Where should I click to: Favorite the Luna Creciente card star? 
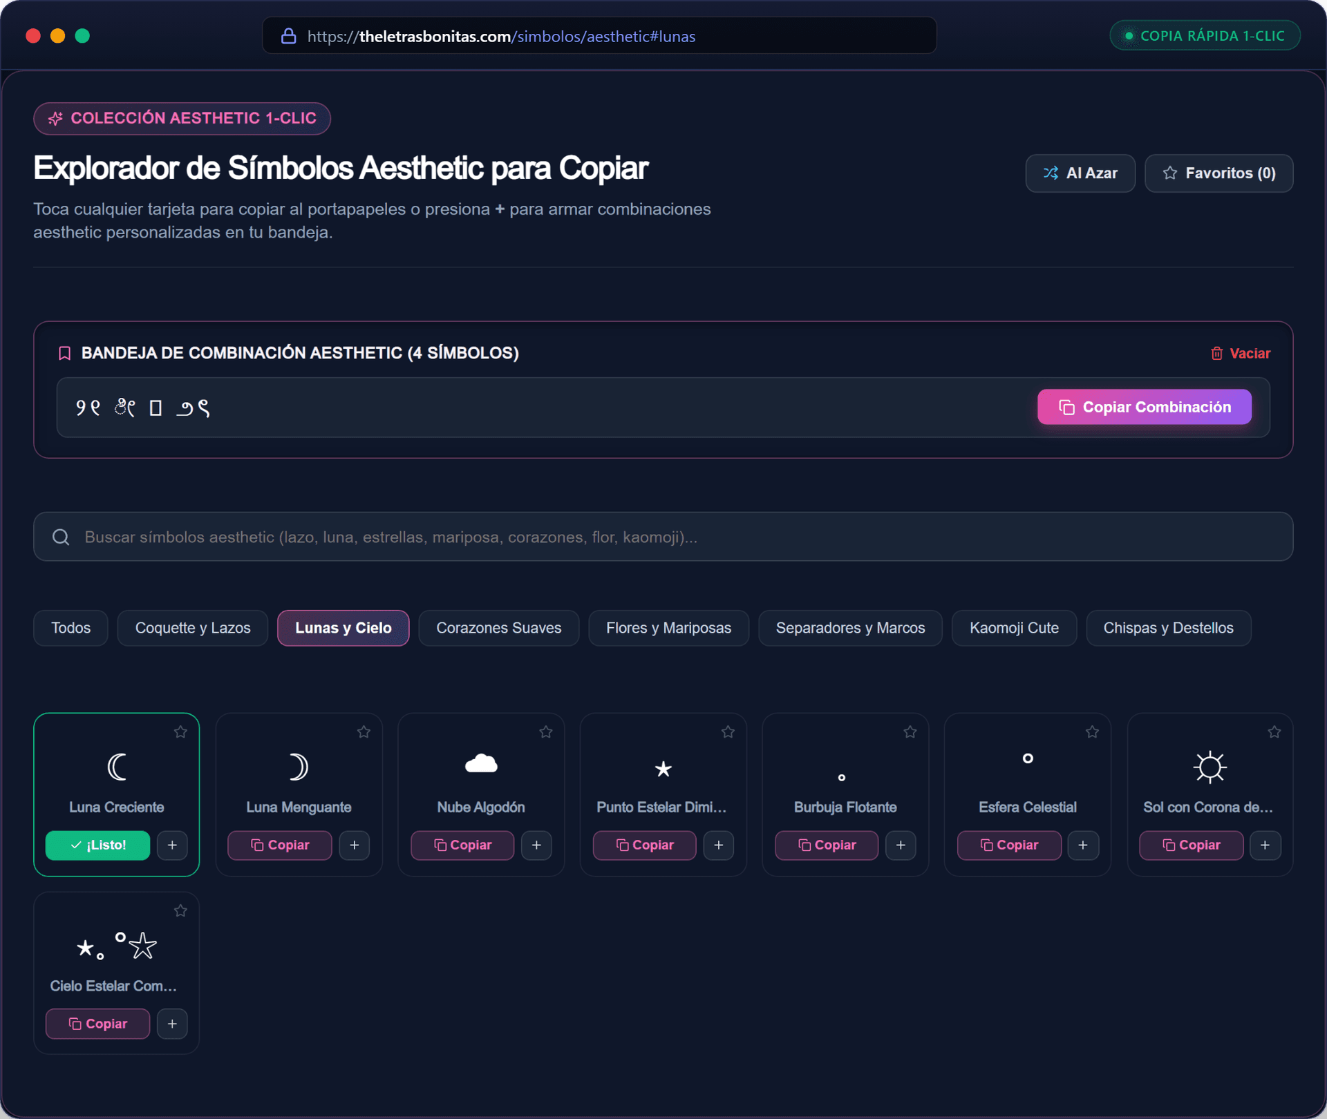coord(180,732)
